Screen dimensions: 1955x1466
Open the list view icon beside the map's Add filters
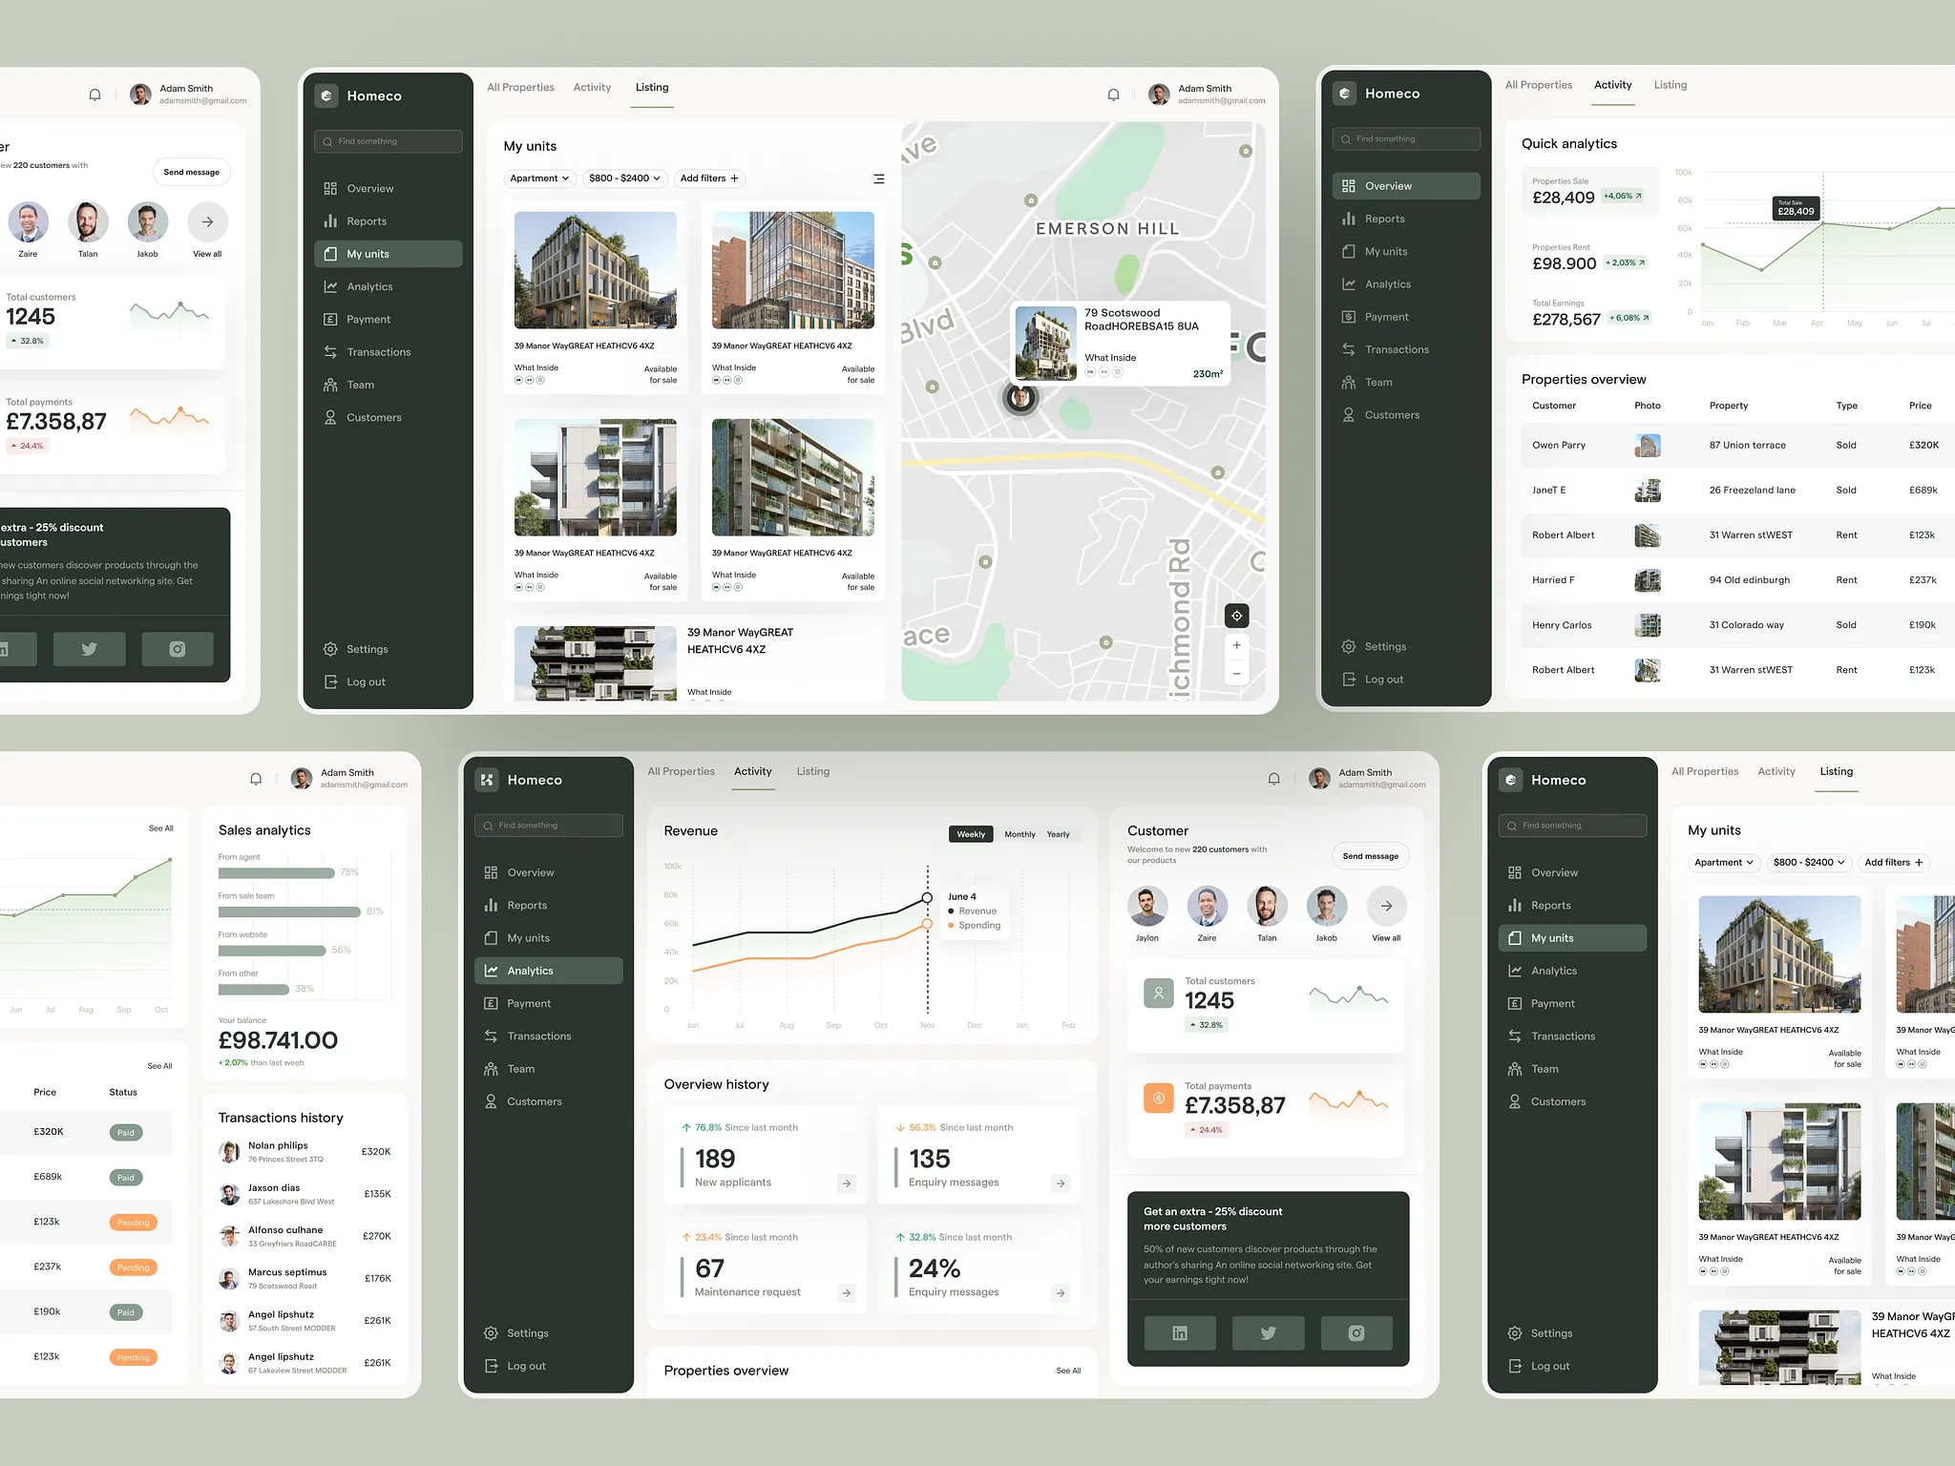pos(878,178)
